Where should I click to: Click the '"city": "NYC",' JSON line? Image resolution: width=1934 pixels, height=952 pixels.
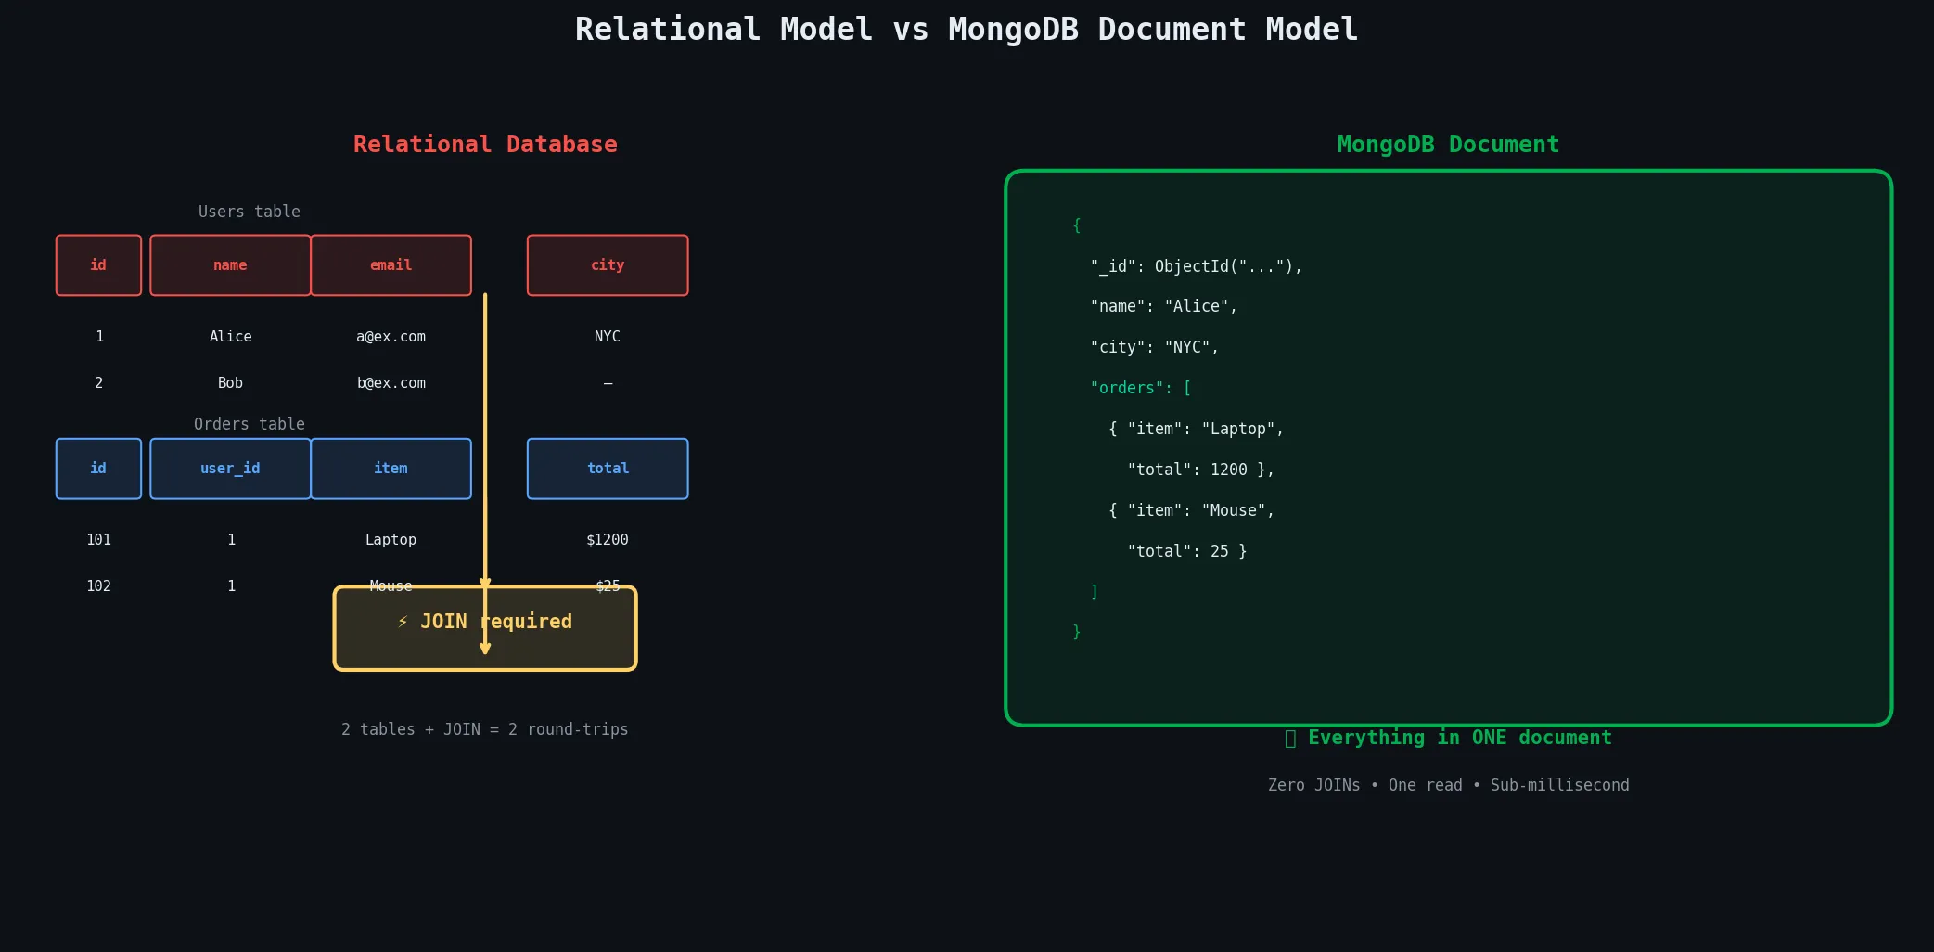(x=1154, y=347)
